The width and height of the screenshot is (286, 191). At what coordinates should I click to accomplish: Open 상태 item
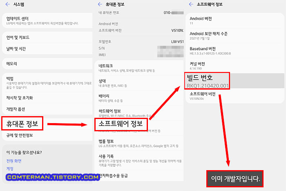[139, 83]
